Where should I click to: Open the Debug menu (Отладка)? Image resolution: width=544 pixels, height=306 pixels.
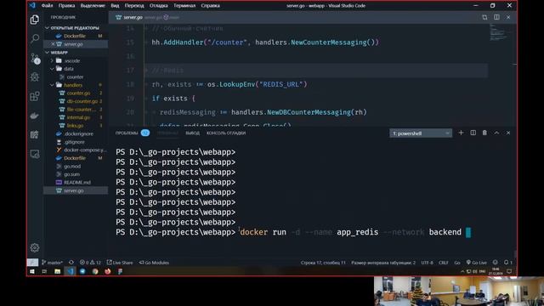pos(159,6)
